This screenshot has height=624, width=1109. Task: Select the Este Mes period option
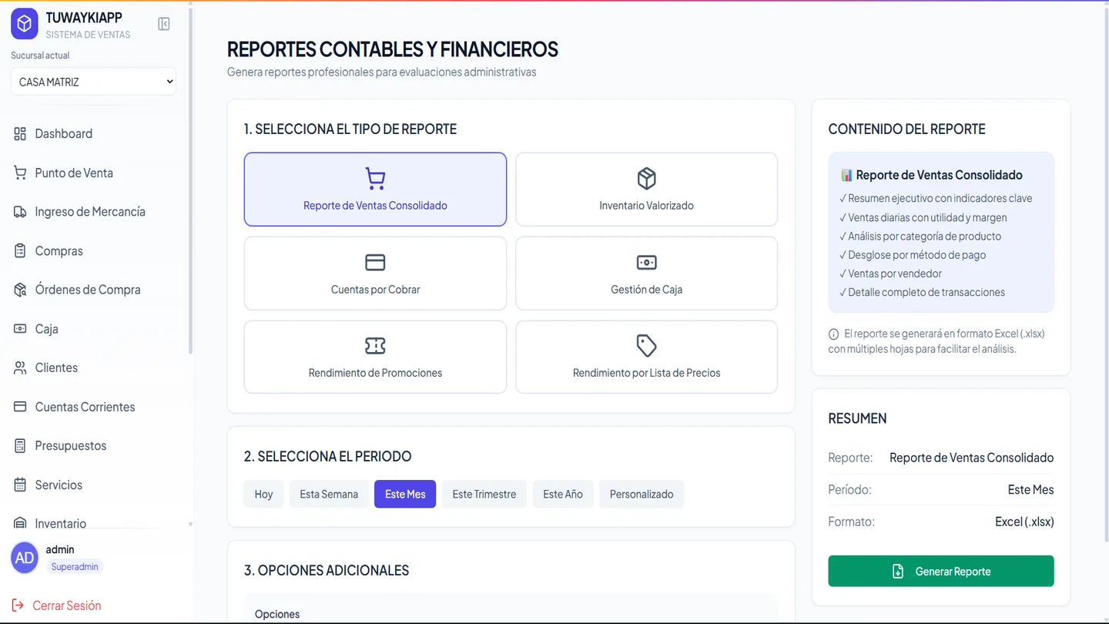(x=405, y=495)
